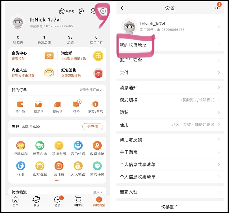Tap the 淘宝人生 calendar check-in icon
The image size is (229, 213).
coord(49,73)
